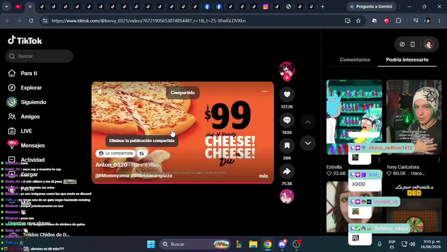Viewport: 447px width, 252px height.
Task: Open OBS Studio from the taskbar
Action: pos(297,244)
